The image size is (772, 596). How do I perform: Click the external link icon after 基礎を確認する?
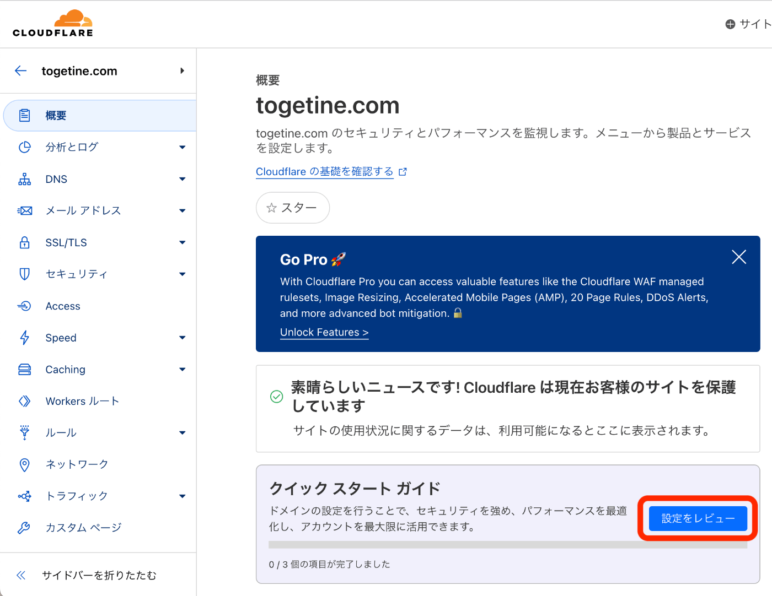click(x=403, y=172)
